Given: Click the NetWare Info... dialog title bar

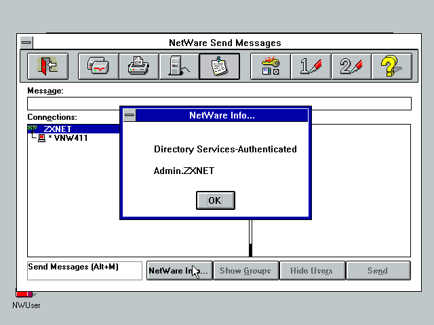Looking at the screenshot, I should point(222,115).
